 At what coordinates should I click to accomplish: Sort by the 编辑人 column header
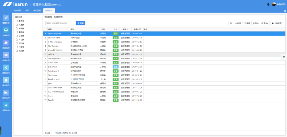coord(125,29)
